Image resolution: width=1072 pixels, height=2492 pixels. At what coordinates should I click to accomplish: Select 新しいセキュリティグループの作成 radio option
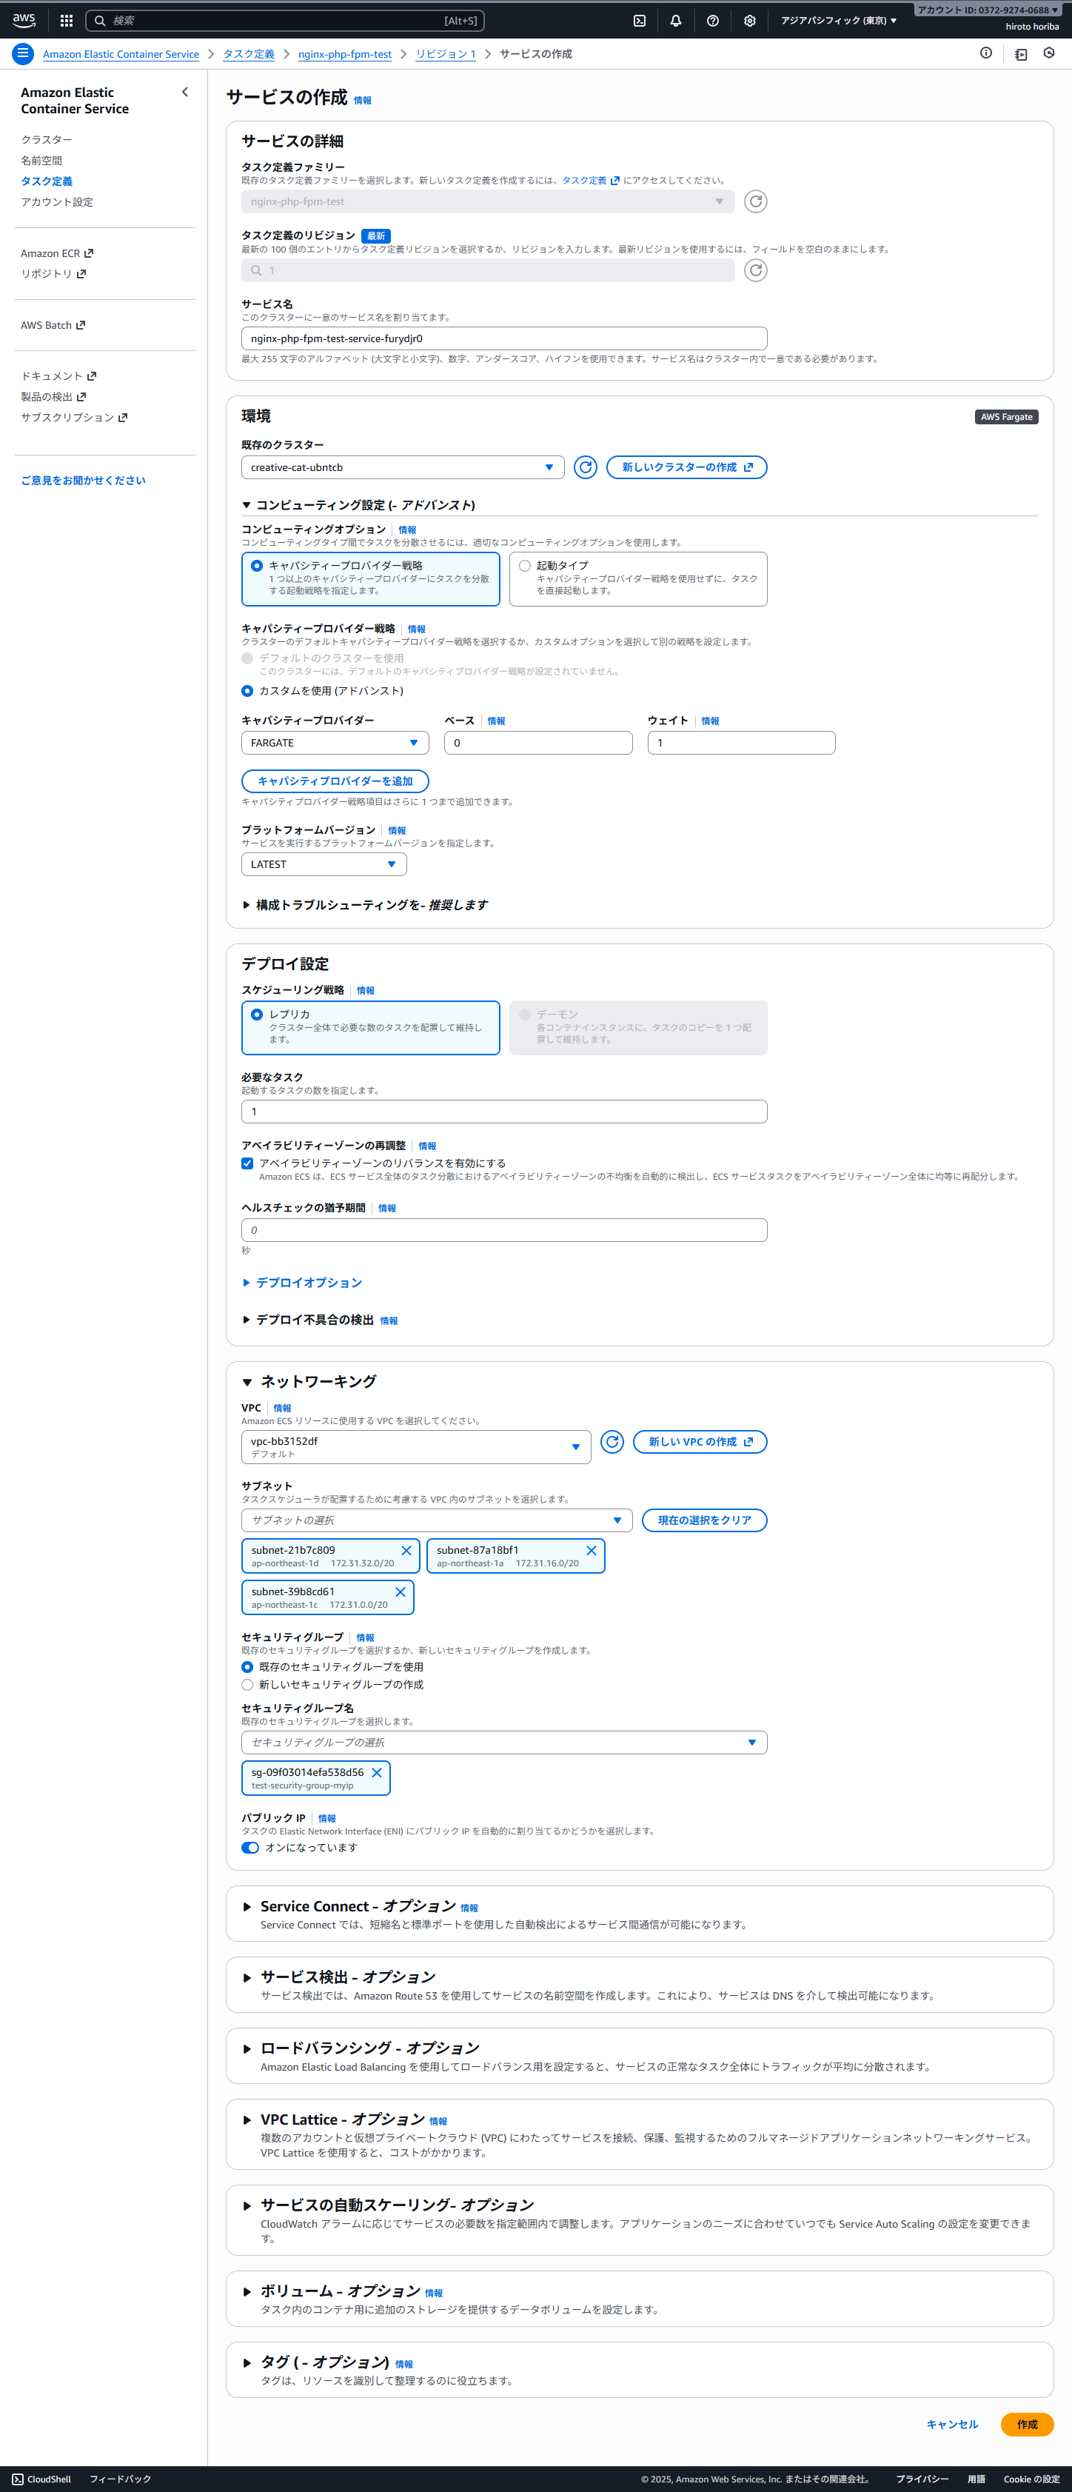tap(248, 1684)
